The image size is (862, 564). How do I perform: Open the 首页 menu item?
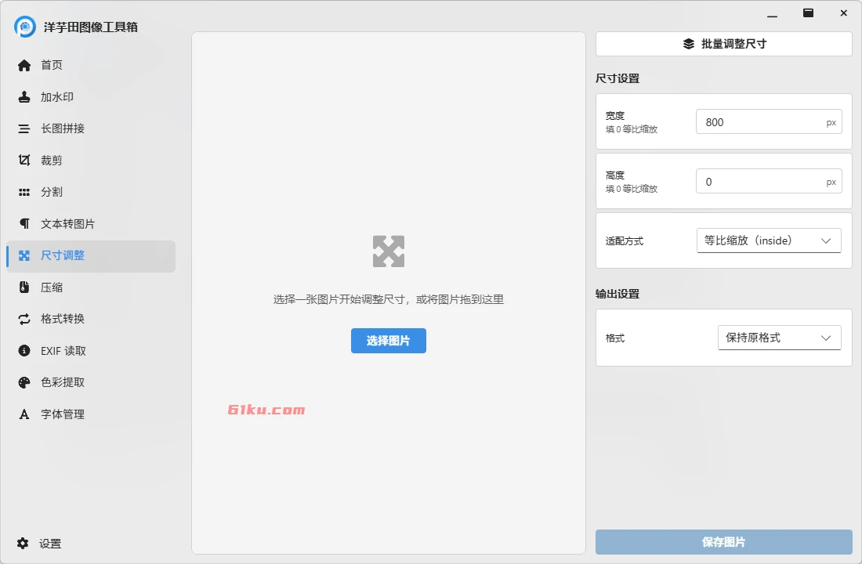tap(91, 66)
